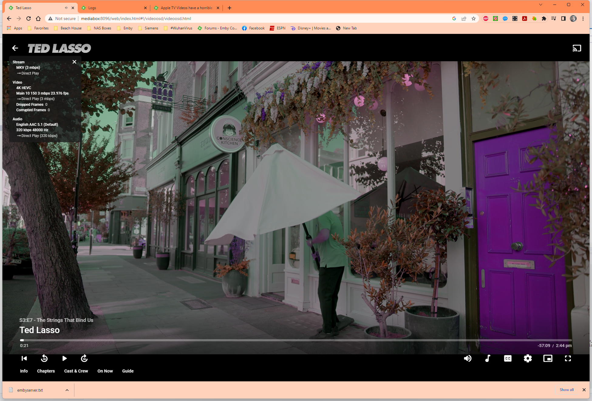Open playback settings gear
This screenshot has height=401, width=592.
click(x=528, y=359)
